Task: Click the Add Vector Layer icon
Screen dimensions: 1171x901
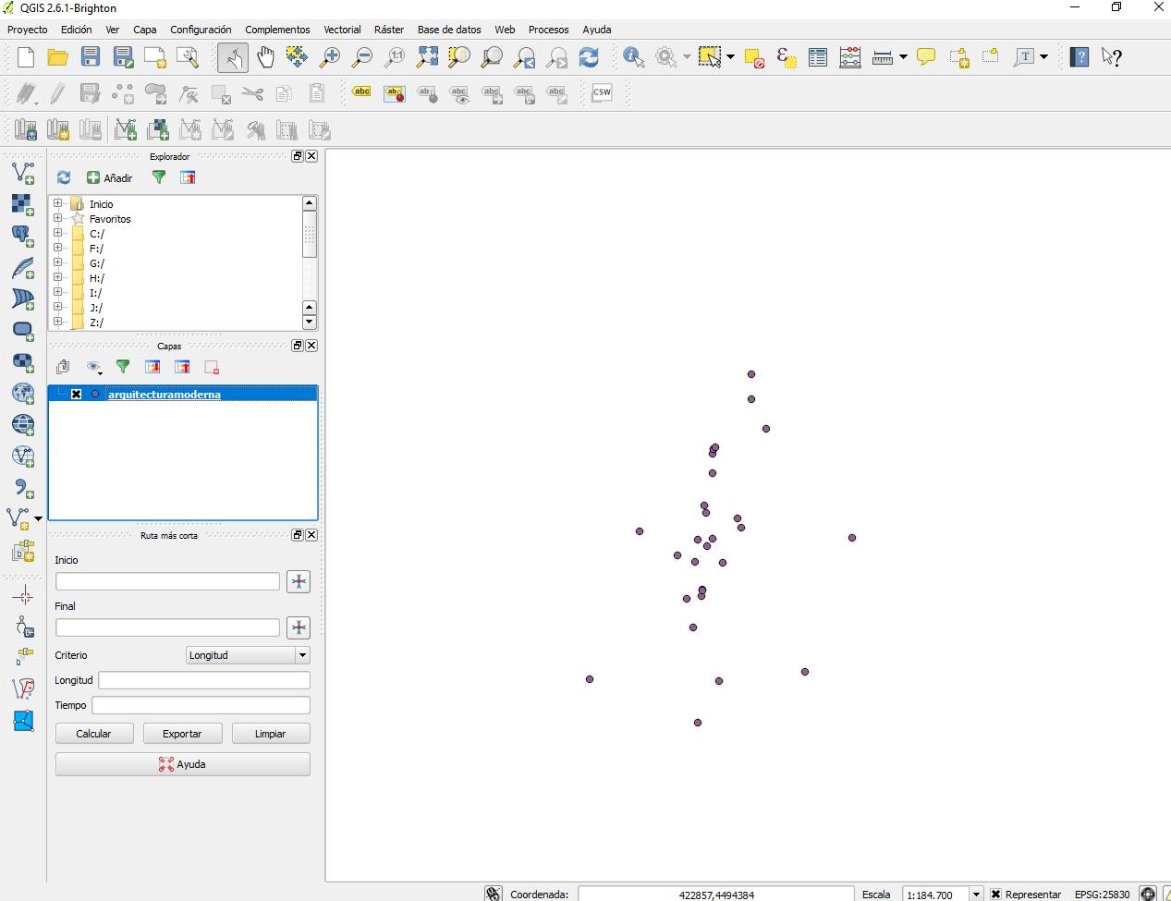Action: (22, 173)
